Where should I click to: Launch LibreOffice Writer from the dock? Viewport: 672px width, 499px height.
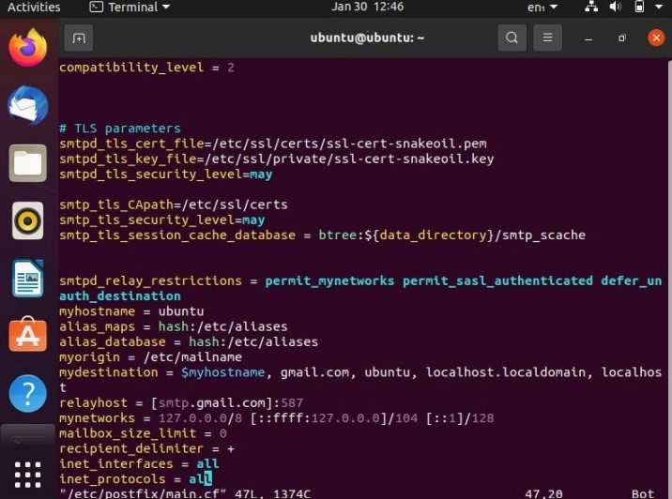pyautogui.click(x=28, y=279)
